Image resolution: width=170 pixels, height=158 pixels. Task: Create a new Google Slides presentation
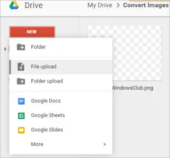[61, 130]
